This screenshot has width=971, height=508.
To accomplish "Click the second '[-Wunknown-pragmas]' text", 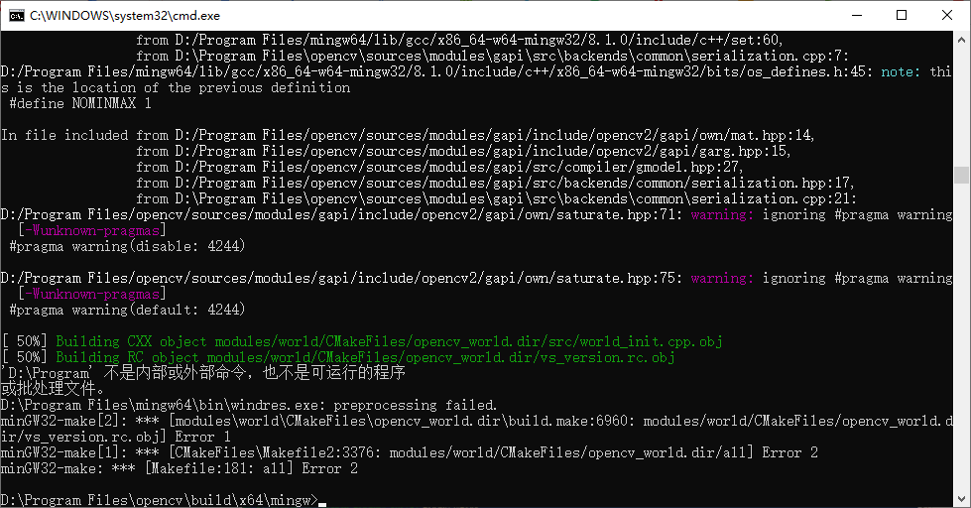I will point(92,294).
